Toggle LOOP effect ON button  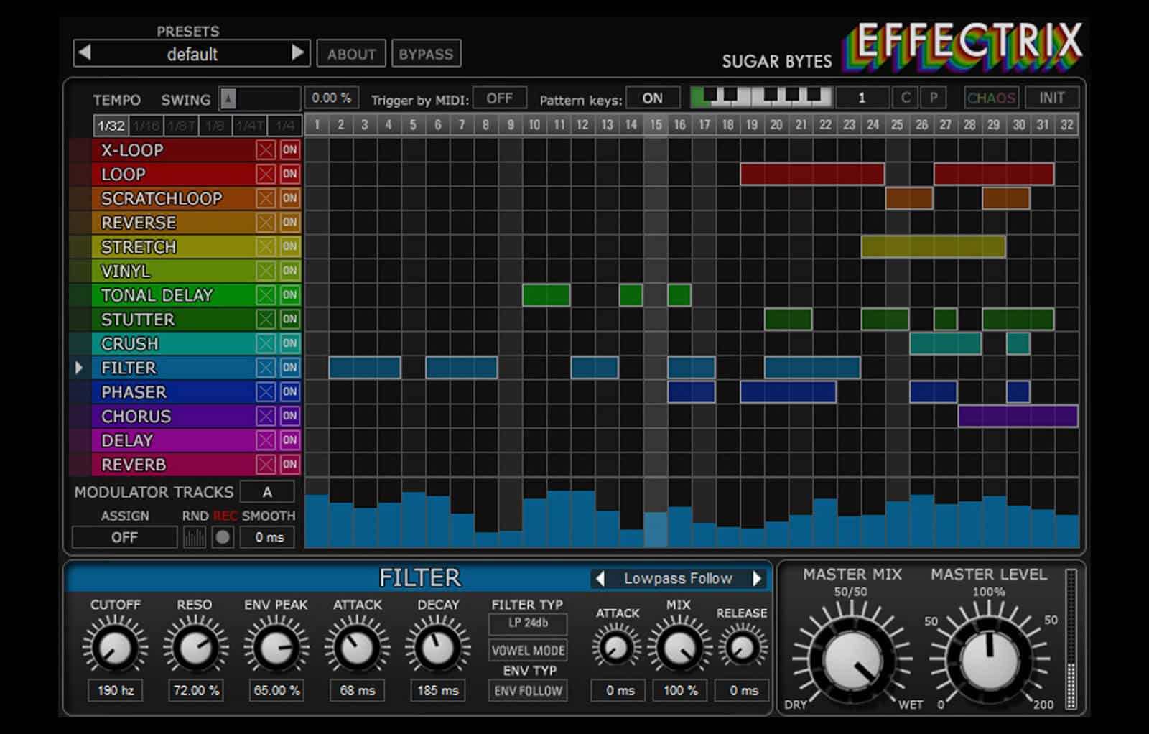pyautogui.click(x=289, y=175)
